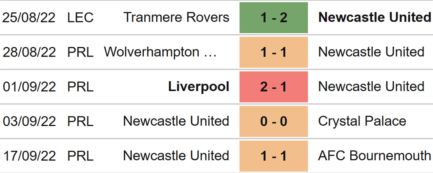433x173 pixels.
Task: Click the red 2 - 1 score box
Action: pos(274,87)
